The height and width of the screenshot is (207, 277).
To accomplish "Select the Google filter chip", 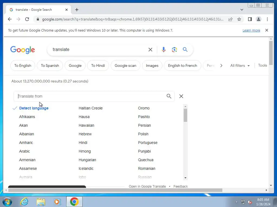I will coord(75,65).
